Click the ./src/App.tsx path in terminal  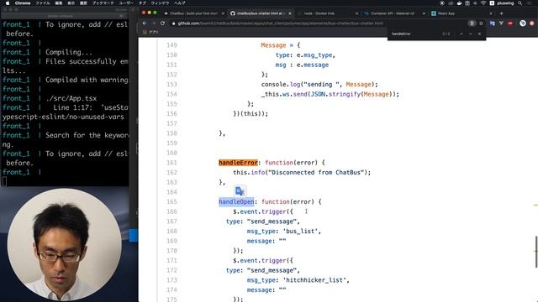tap(71, 98)
